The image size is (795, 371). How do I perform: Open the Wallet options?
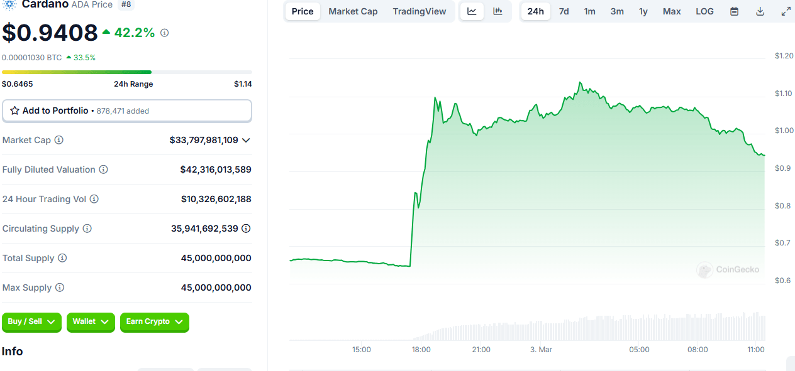[91, 322]
